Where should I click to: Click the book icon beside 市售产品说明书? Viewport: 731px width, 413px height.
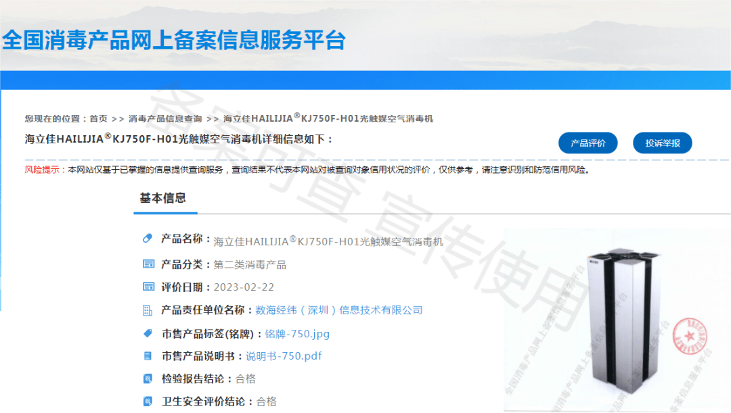148,356
